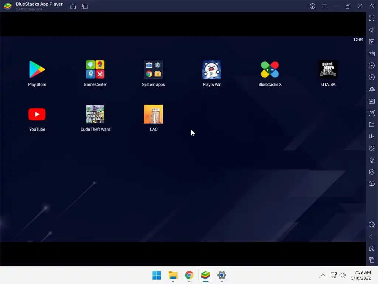Open the YouTube app
378x284 pixels.
[37, 114]
